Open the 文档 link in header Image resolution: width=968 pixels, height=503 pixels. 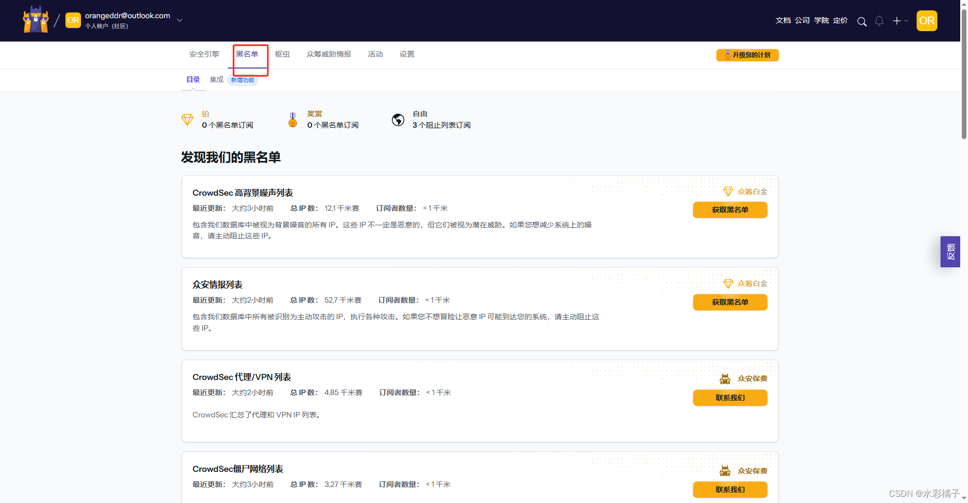click(x=783, y=20)
